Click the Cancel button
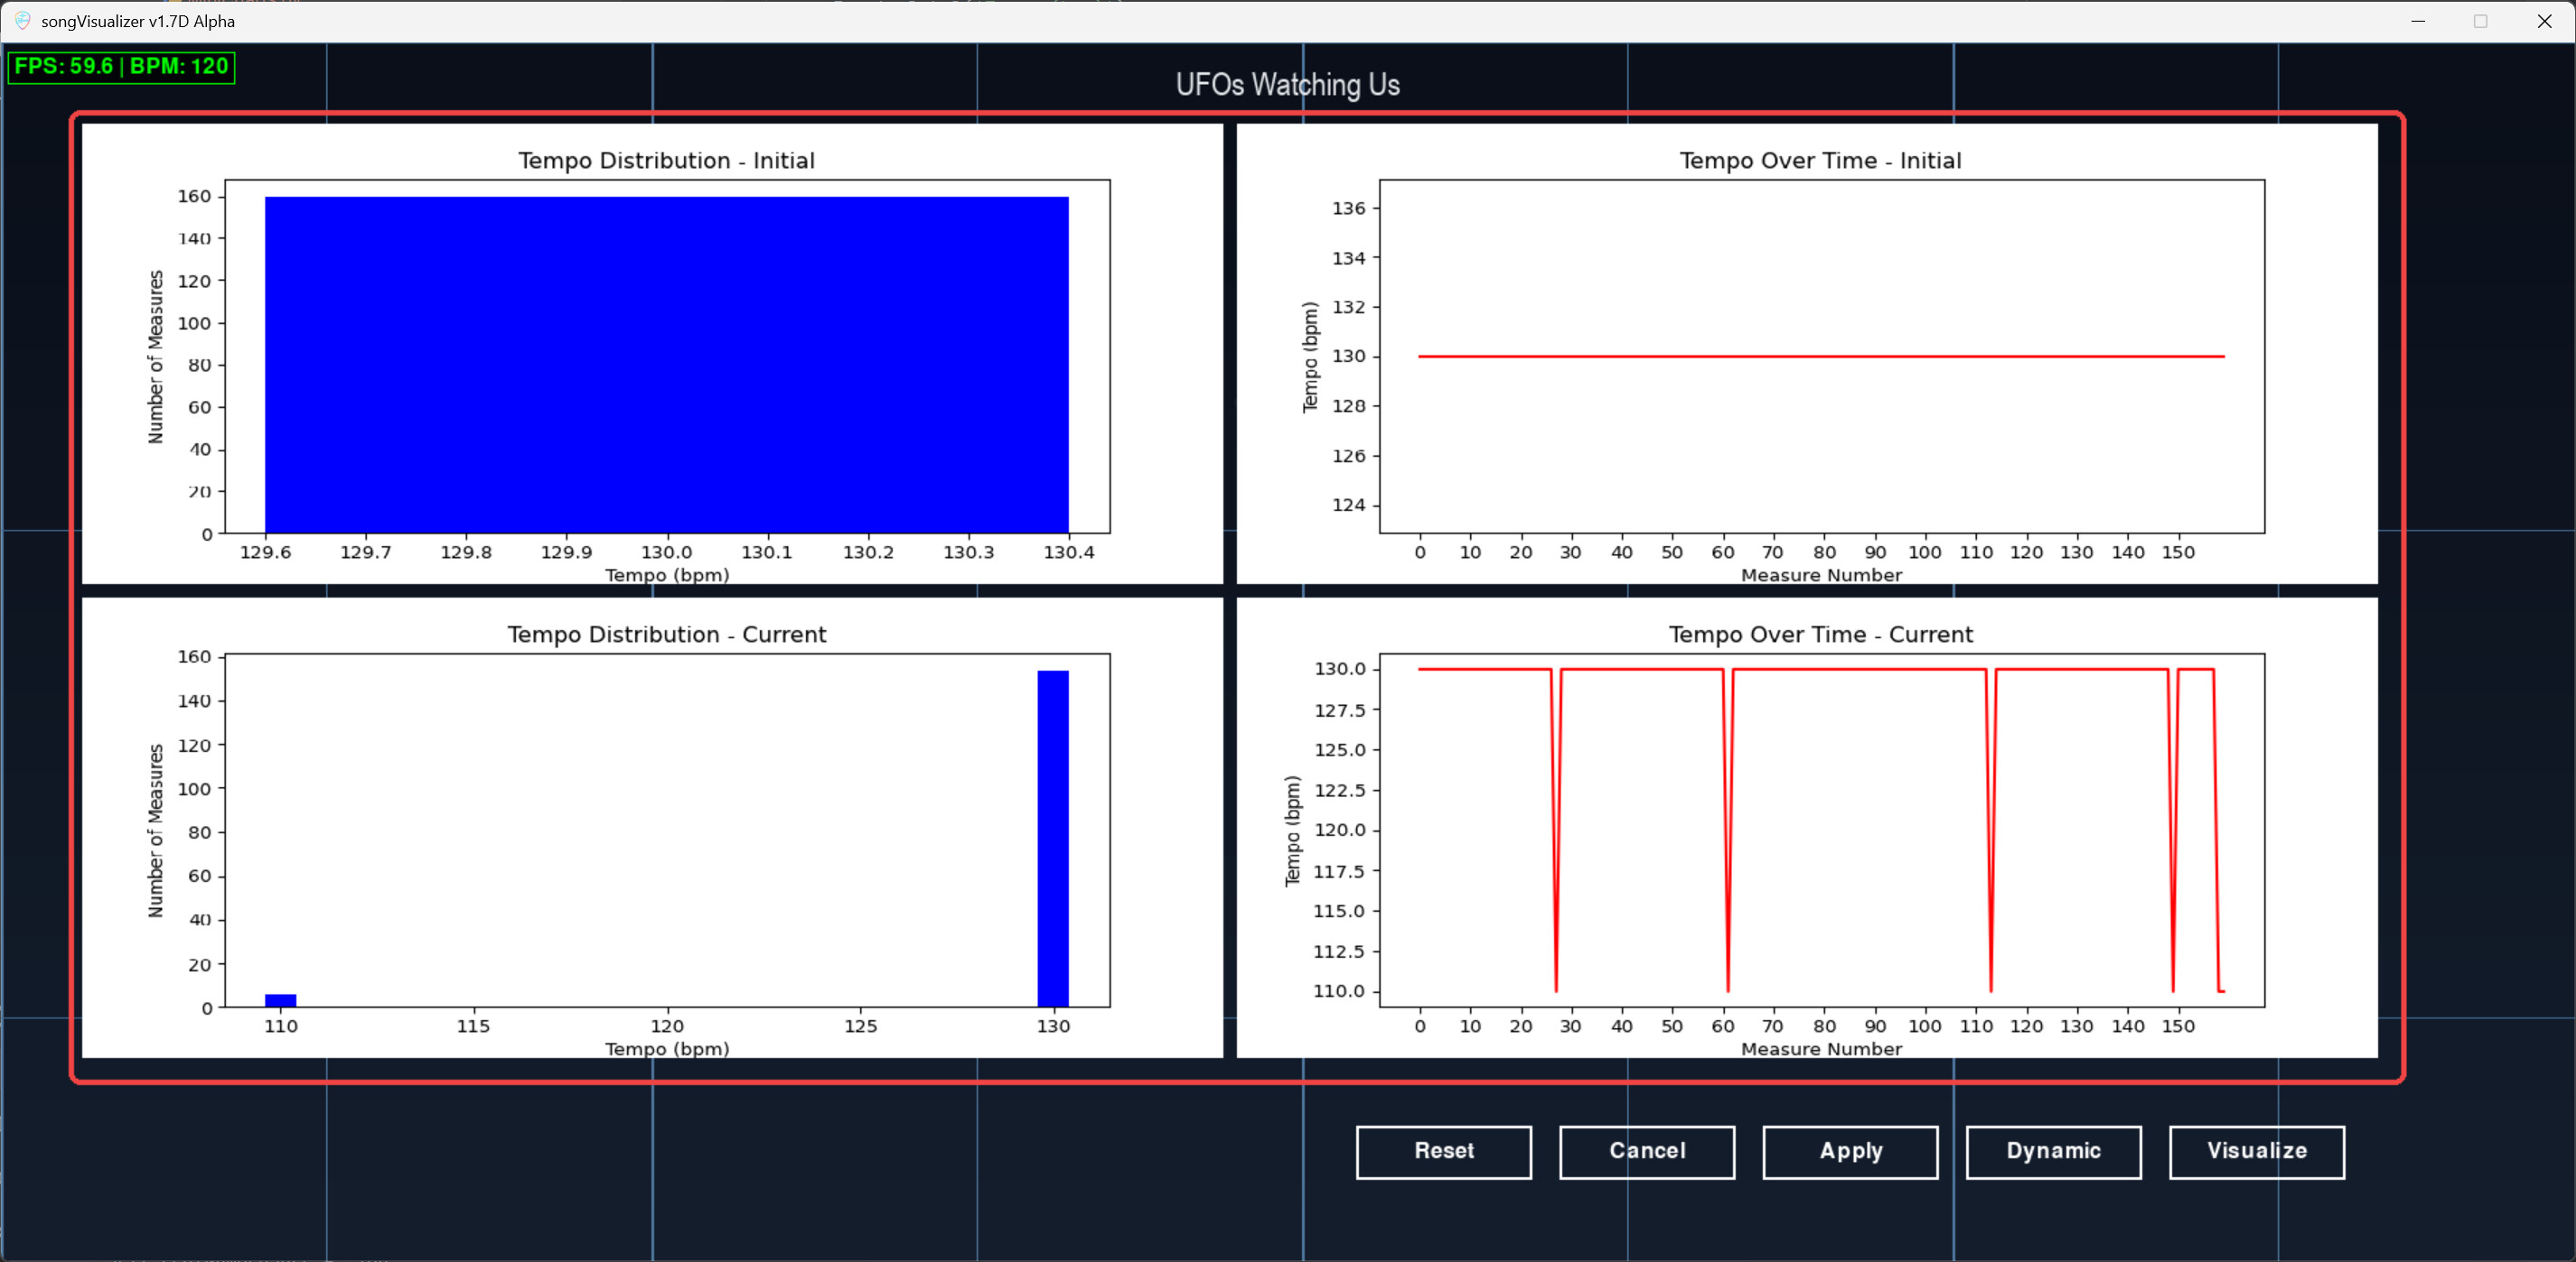The width and height of the screenshot is (2576, 1262). coord(1646,1151)
